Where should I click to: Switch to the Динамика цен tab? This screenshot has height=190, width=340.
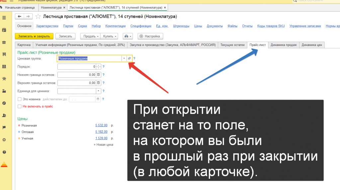pos(312,45)
